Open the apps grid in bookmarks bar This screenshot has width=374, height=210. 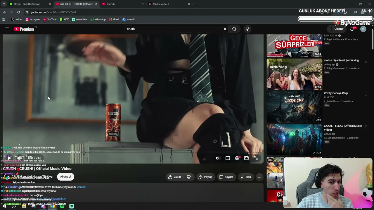4,20
